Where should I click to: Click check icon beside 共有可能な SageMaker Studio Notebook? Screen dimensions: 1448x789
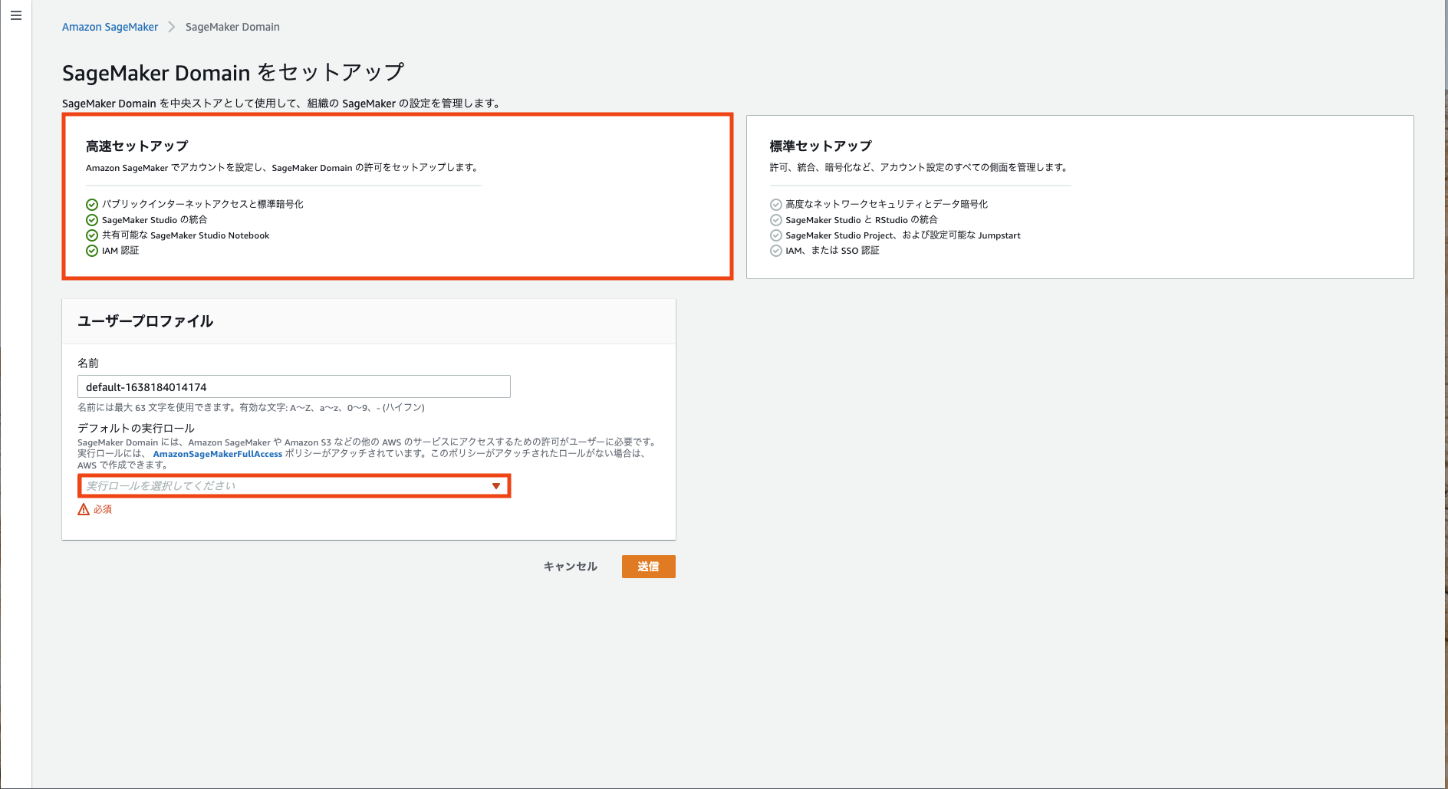coord(92,235)
